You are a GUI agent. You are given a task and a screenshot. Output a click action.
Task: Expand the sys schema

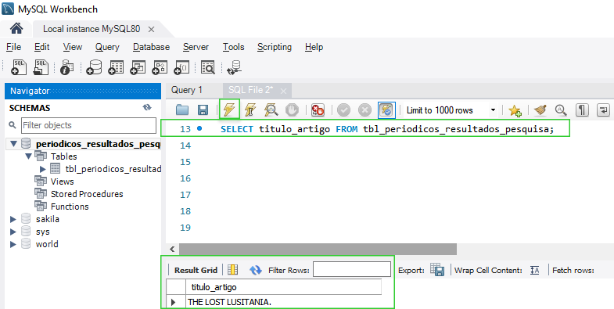click(13, 232)
